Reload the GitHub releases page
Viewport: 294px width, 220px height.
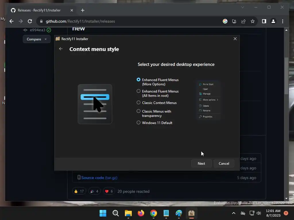(30, 21)
